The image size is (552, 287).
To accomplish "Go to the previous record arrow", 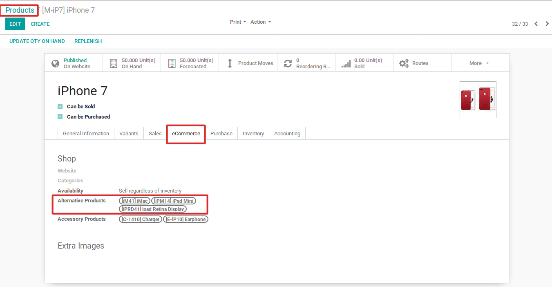I will tap(536, 24).
